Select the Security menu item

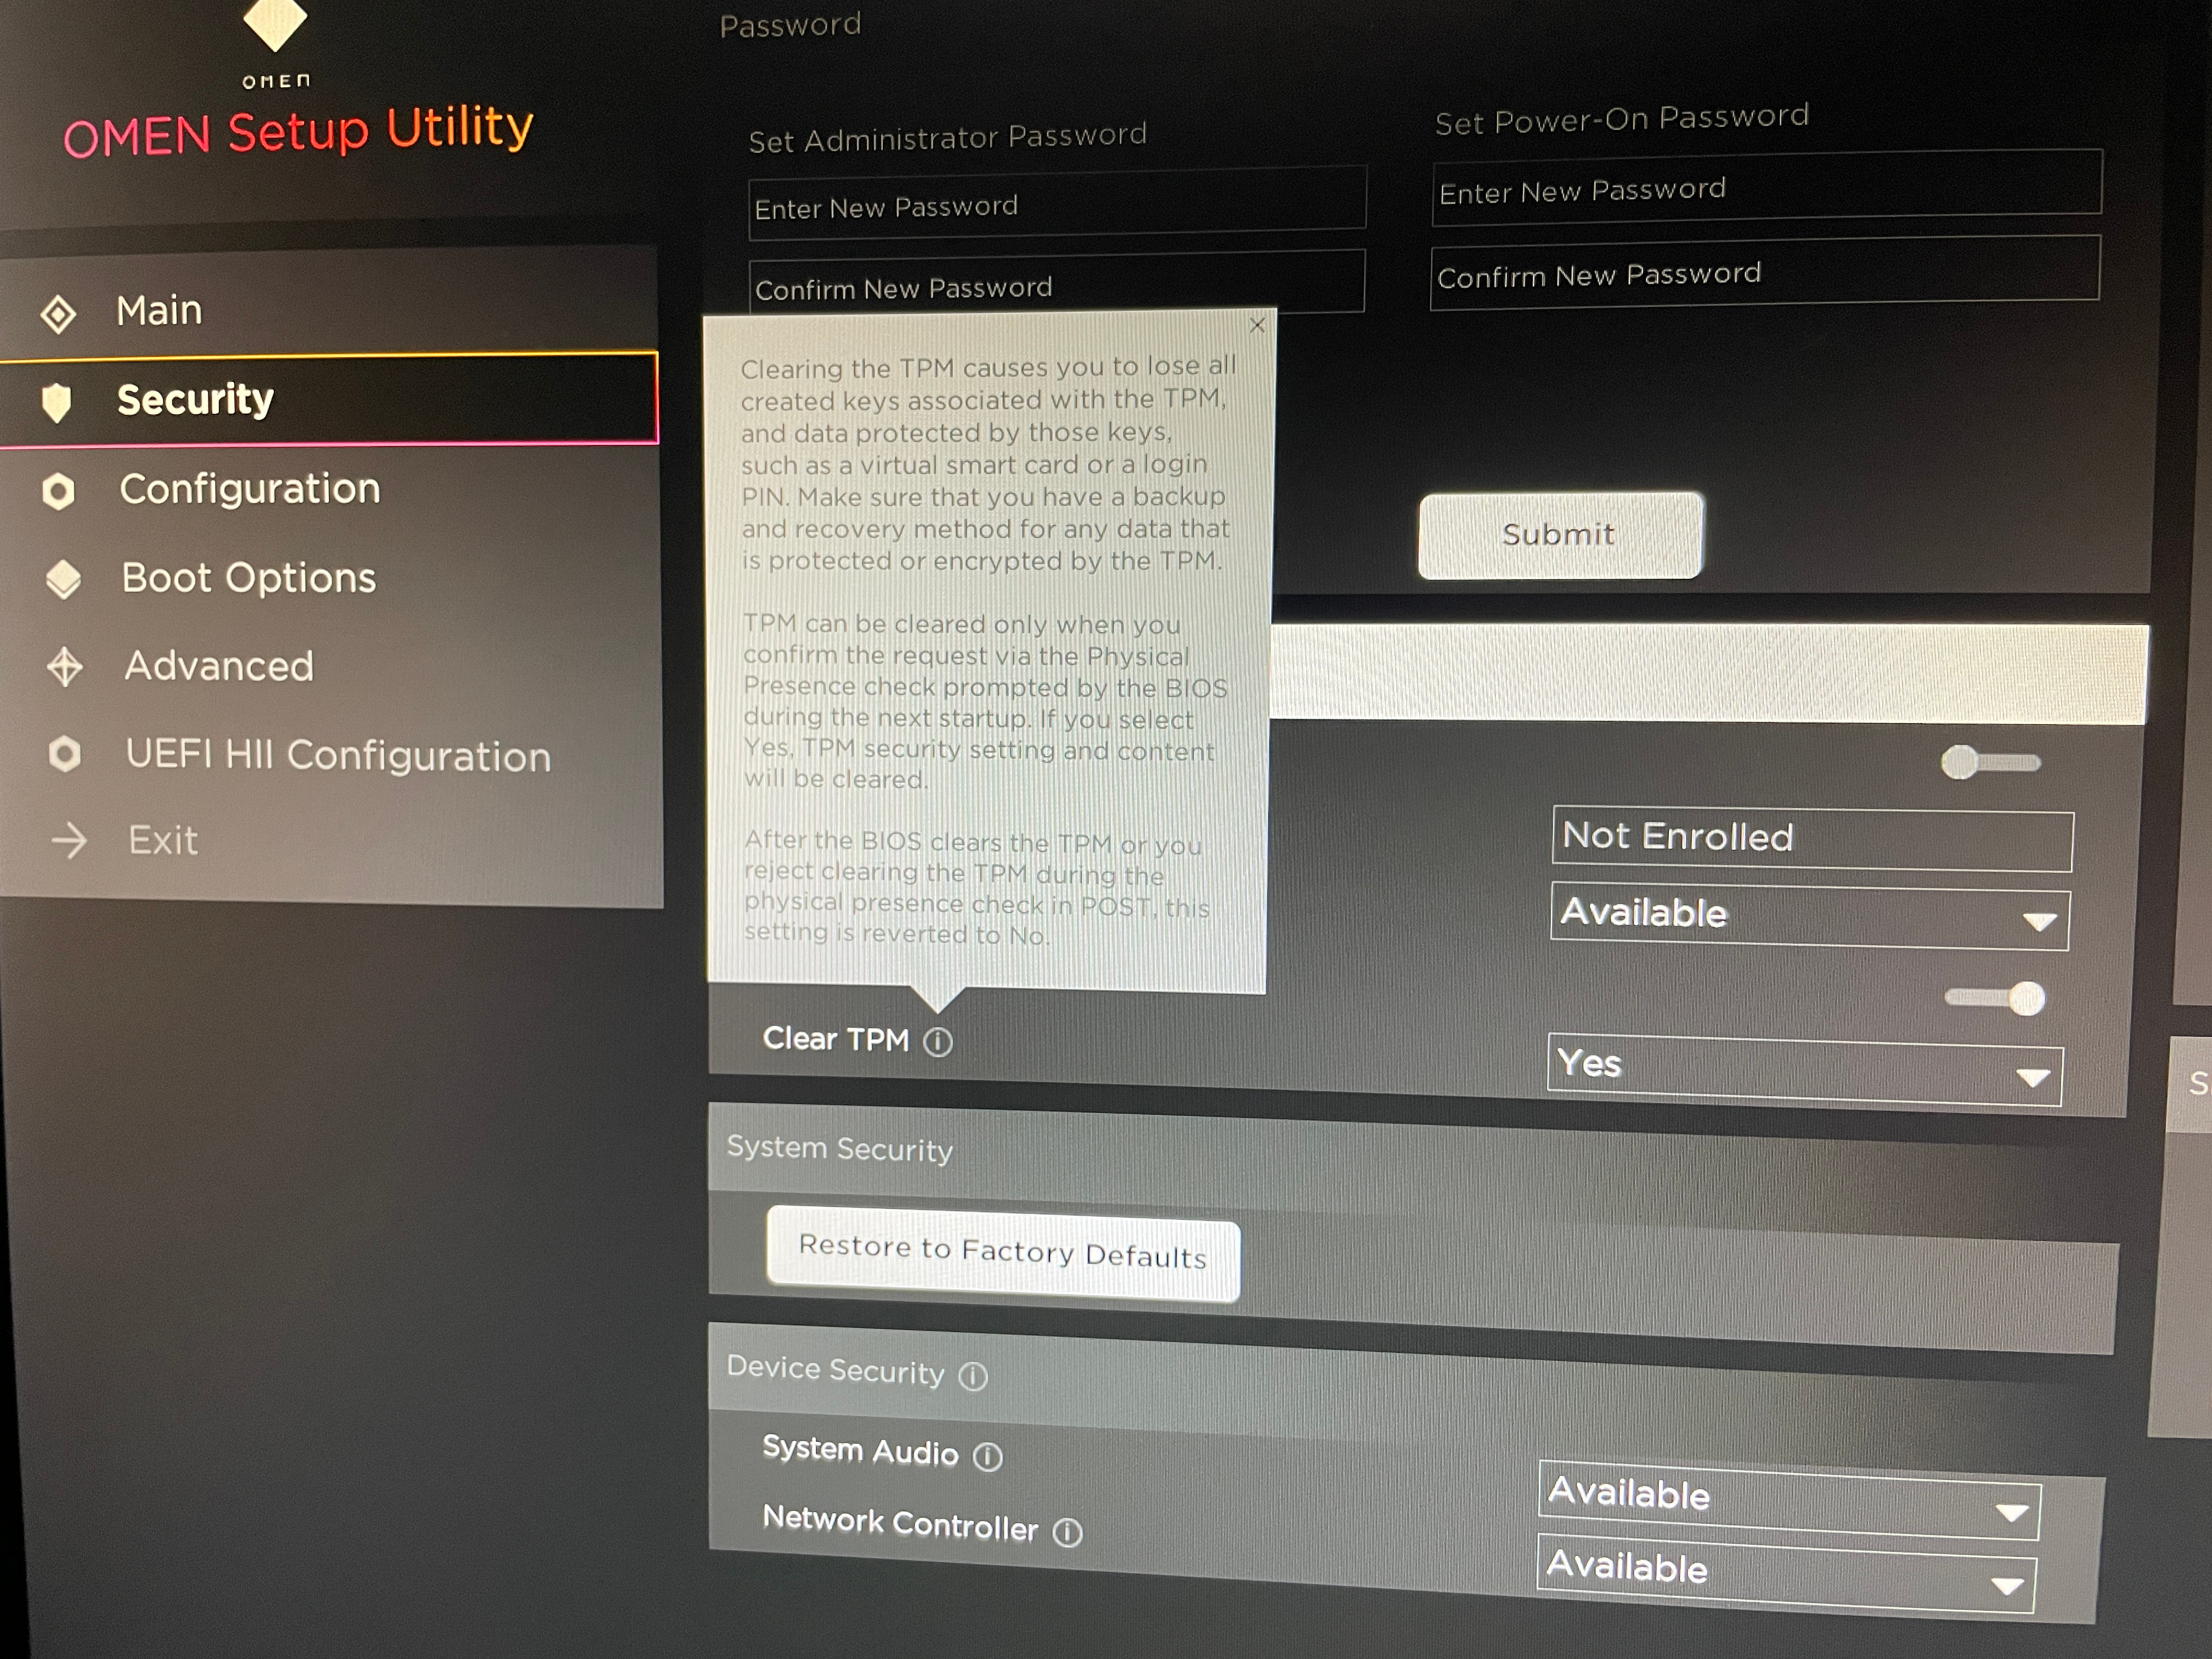pyautogui.click(x=328, y=398)
